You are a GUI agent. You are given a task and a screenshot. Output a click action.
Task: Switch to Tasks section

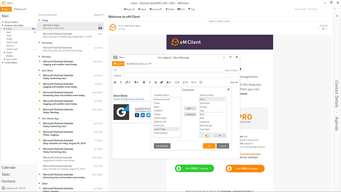point(6,174)
